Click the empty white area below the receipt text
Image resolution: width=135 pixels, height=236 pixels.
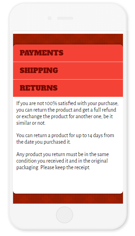point(68,181)
